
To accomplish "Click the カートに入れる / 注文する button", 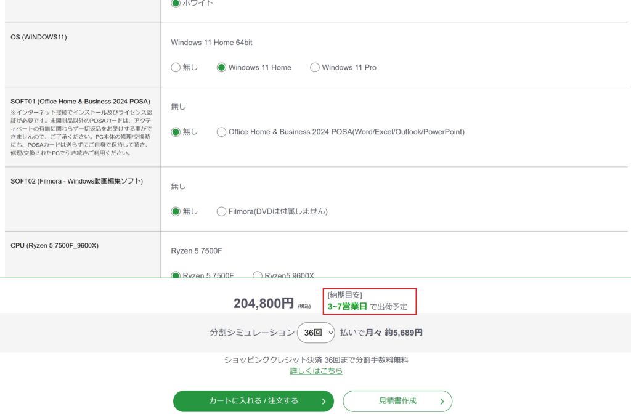I will (253, 401).
